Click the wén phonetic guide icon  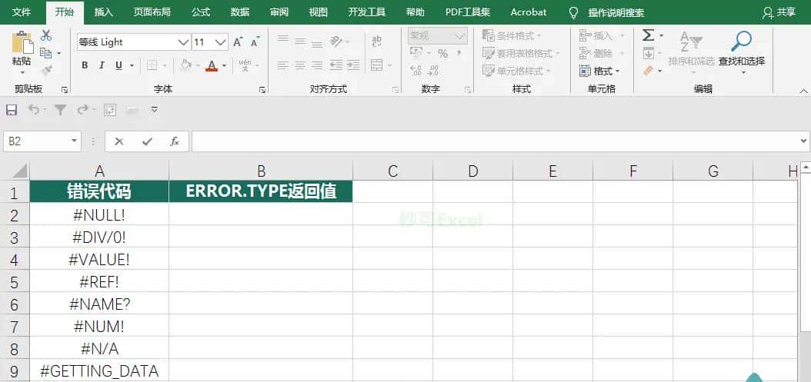pyautogui.click(x=245, y=65)
